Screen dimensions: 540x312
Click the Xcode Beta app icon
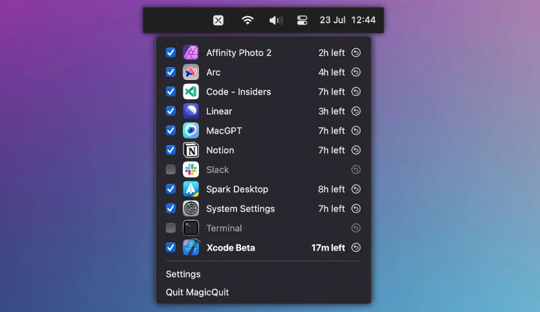(191, 248)
